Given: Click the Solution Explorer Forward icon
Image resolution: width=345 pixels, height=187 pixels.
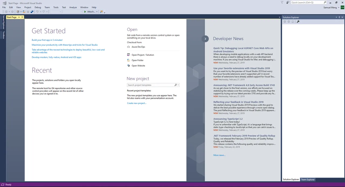Looking at the screenshot, I should [289, 22].
